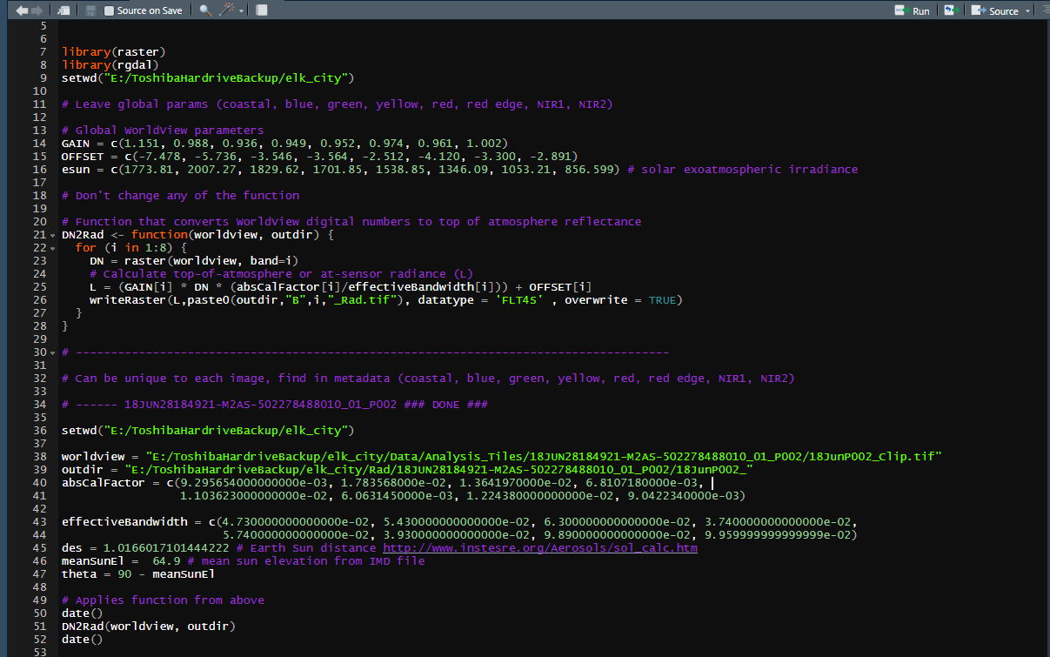Screen dimensions: 1050x657
Task: Click the GAIN vector definition line
Action: click(x=284, y=144)
